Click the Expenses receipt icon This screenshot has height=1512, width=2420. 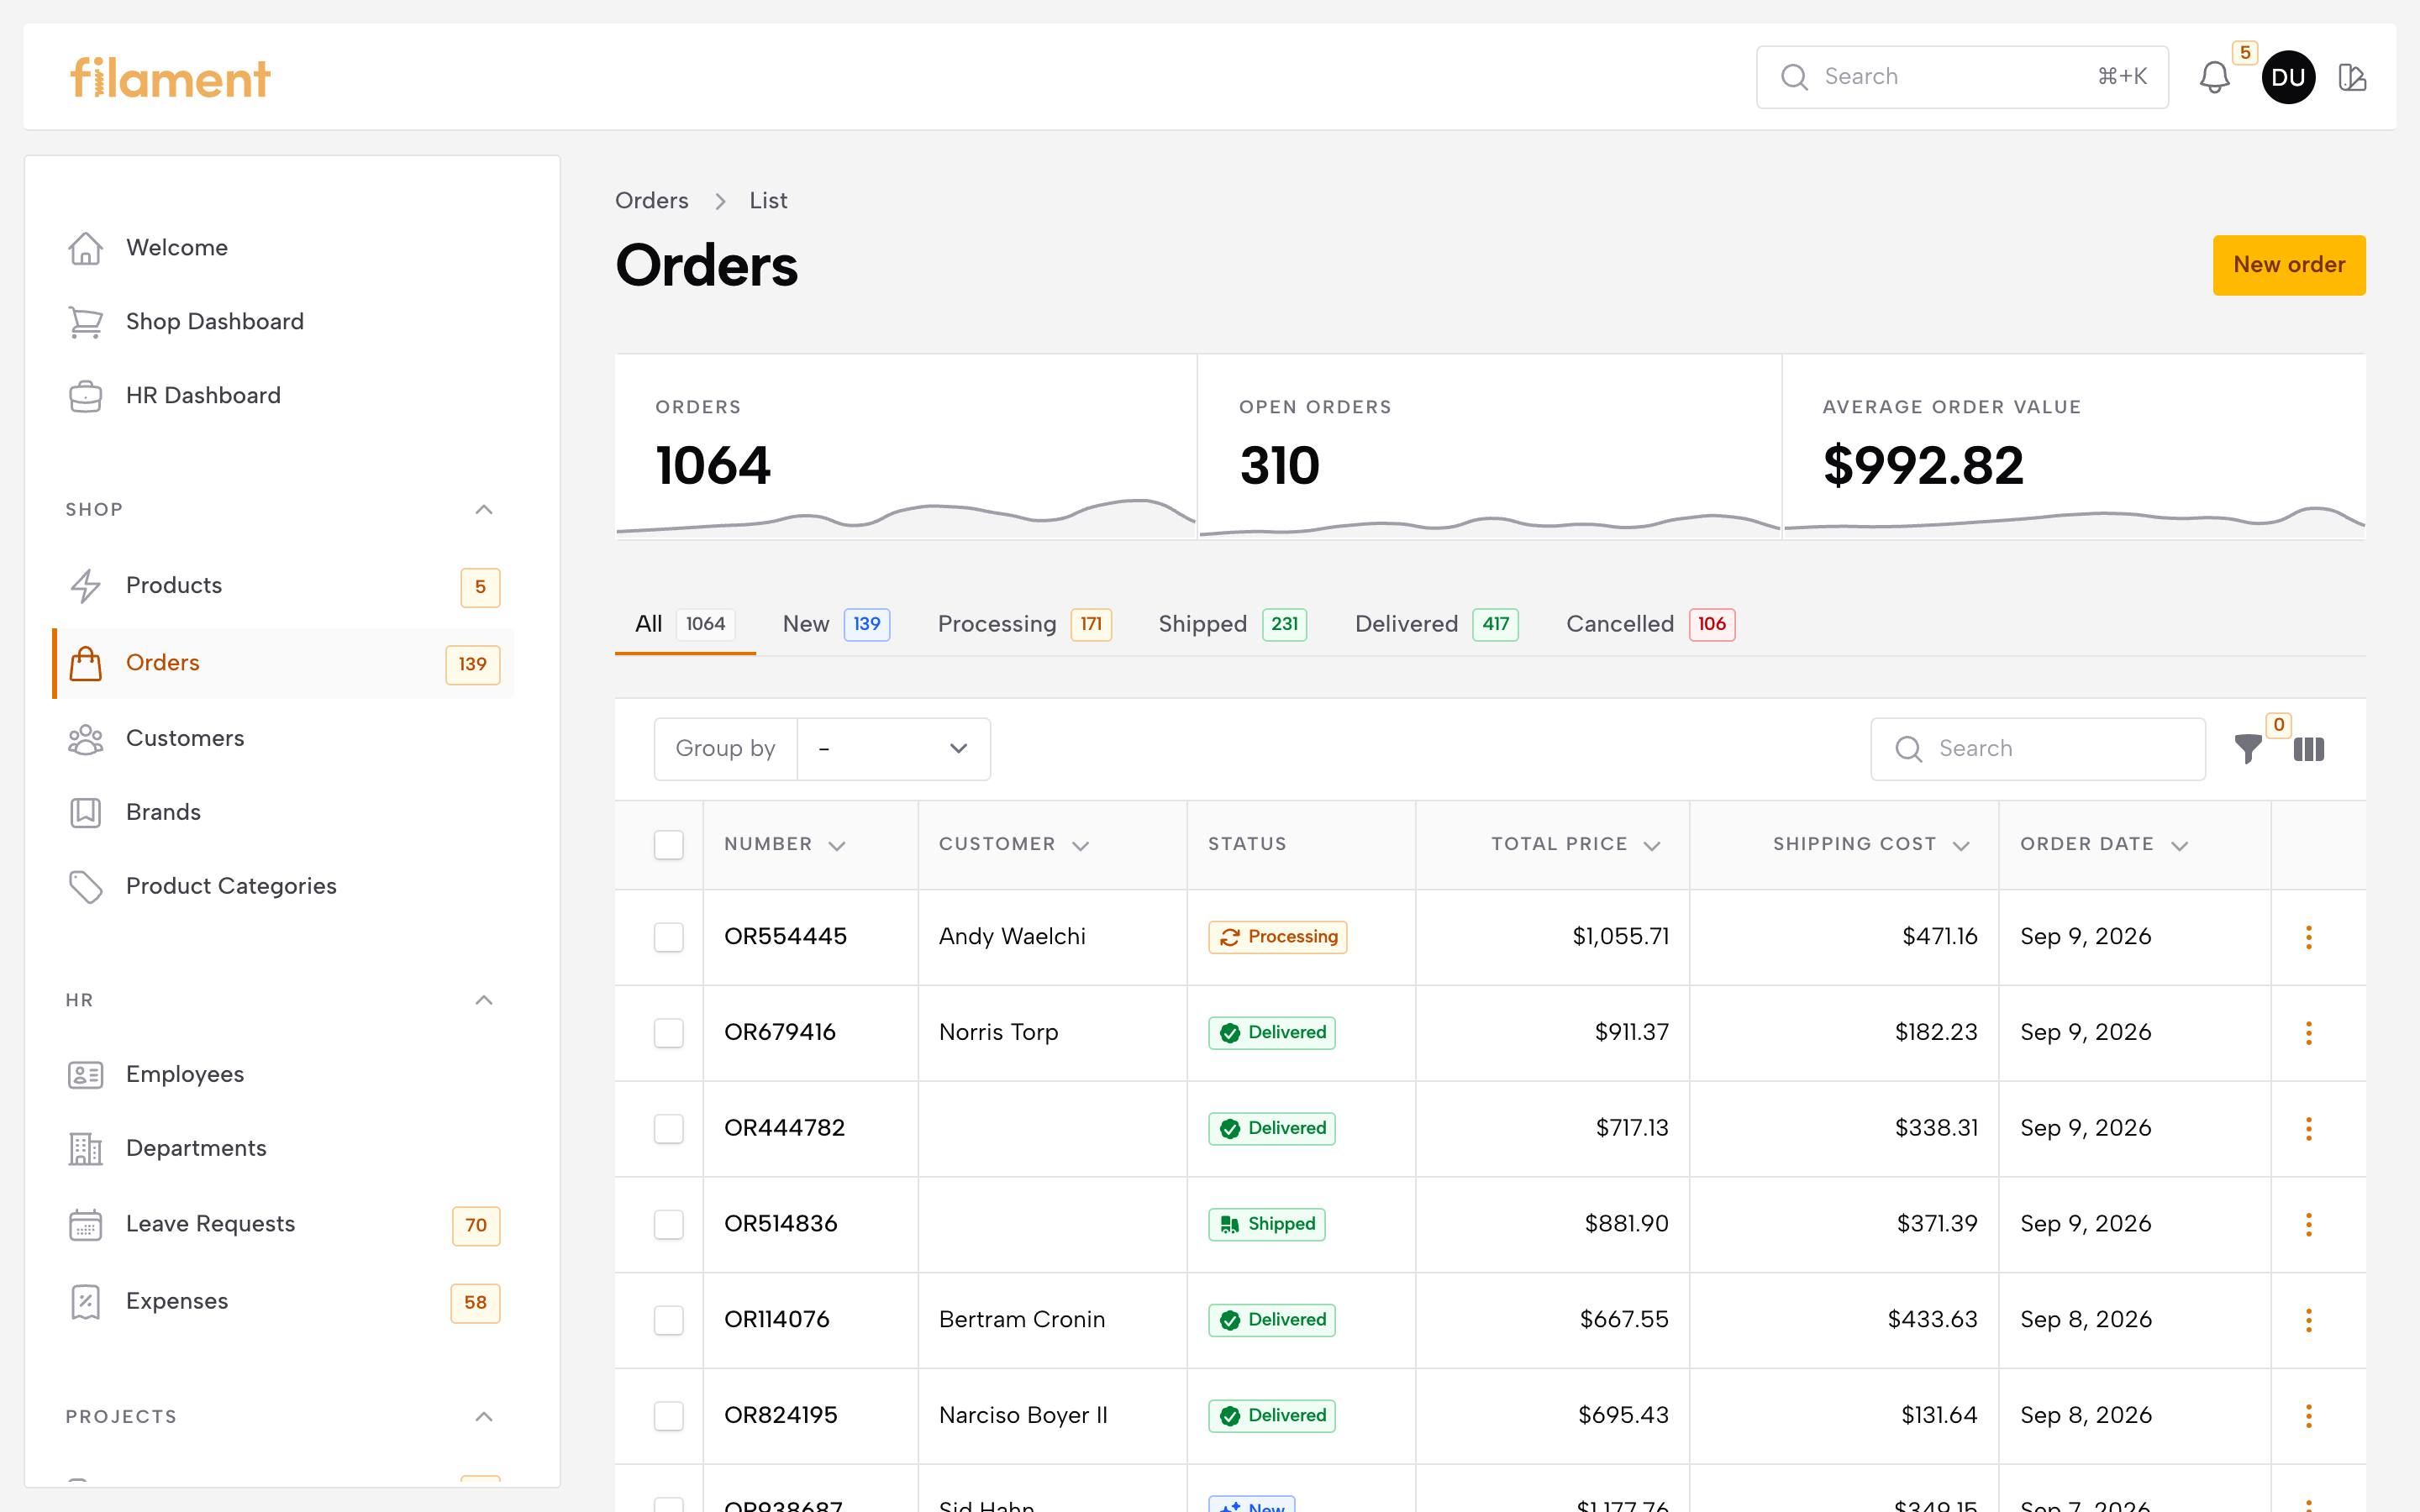coord(85,1302)
